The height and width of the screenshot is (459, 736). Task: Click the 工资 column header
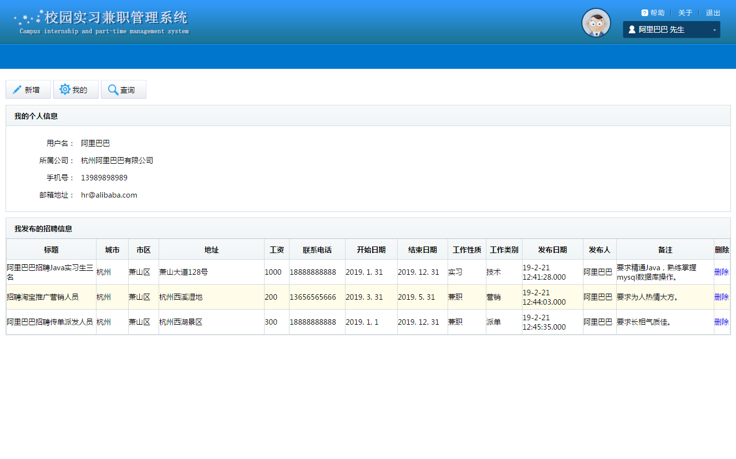click(x=277, y=250)
